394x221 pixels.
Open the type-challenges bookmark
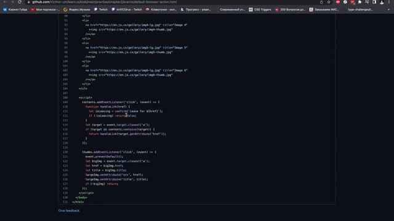point(358,10)
